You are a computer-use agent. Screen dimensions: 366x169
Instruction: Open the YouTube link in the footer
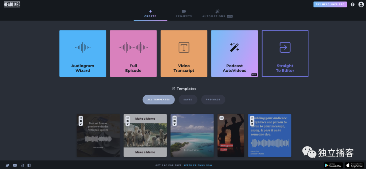point(15,165)
